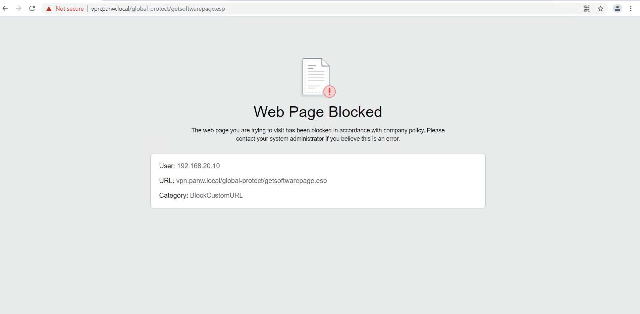
Task: Select the site security status toggle
Action: pyautogui.click(x=64, y=8)
